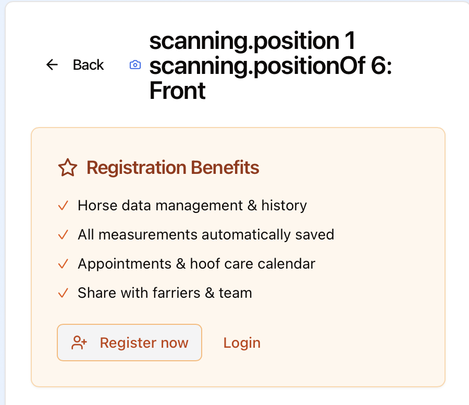Viewport: 469px width, 405px height.
Task: Click 'Horse data management & history' text
Action: point(192,206)
